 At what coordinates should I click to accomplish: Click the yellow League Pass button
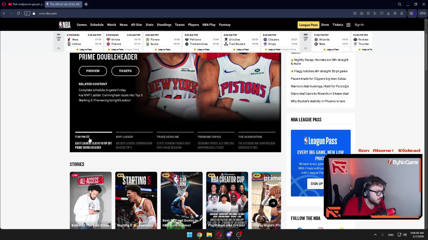pos(308,25)
